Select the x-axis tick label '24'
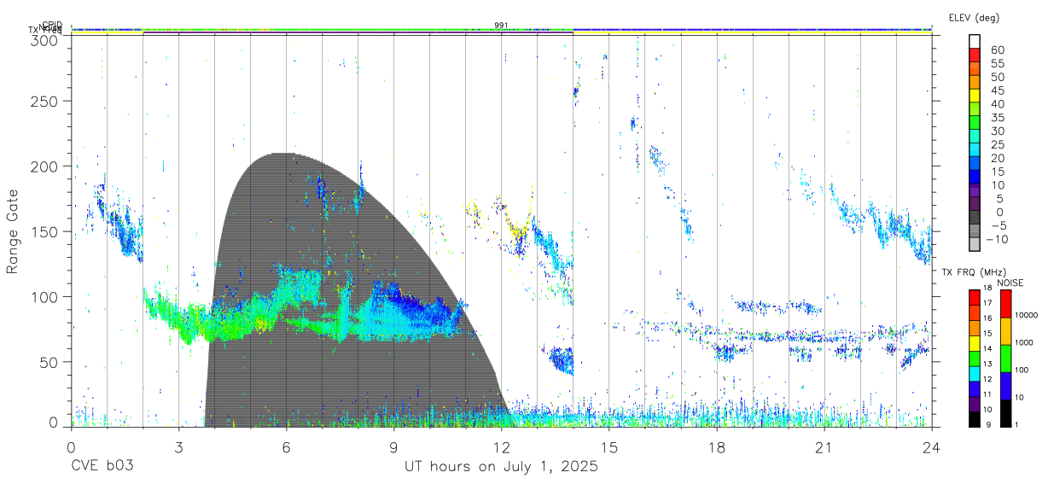 coord(931,447)
